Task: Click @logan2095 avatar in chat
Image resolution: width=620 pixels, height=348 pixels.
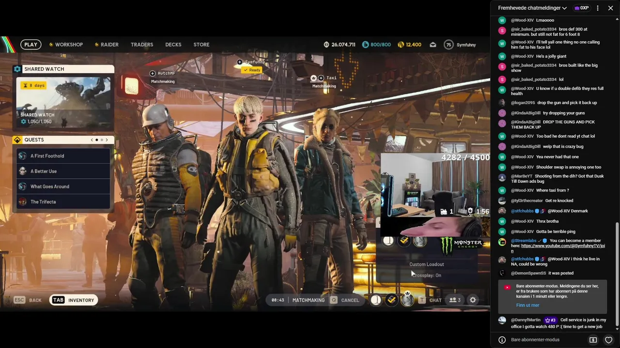Action: click(x=502, y=103)
